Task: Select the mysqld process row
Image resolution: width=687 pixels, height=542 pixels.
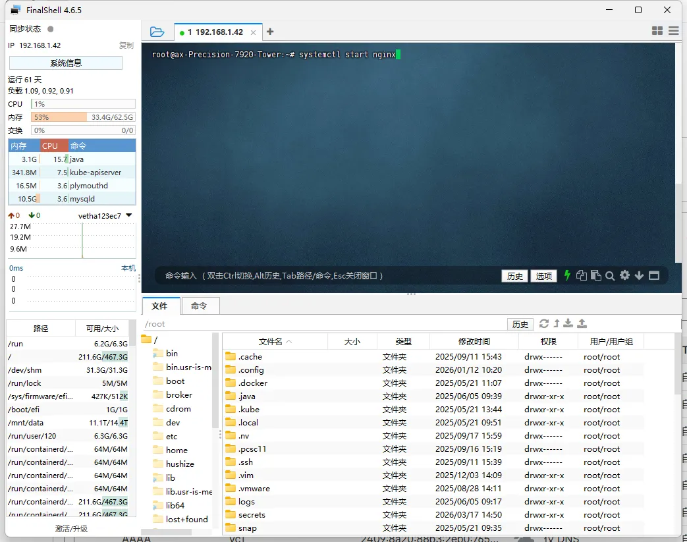Action: [x=72, y=198]
